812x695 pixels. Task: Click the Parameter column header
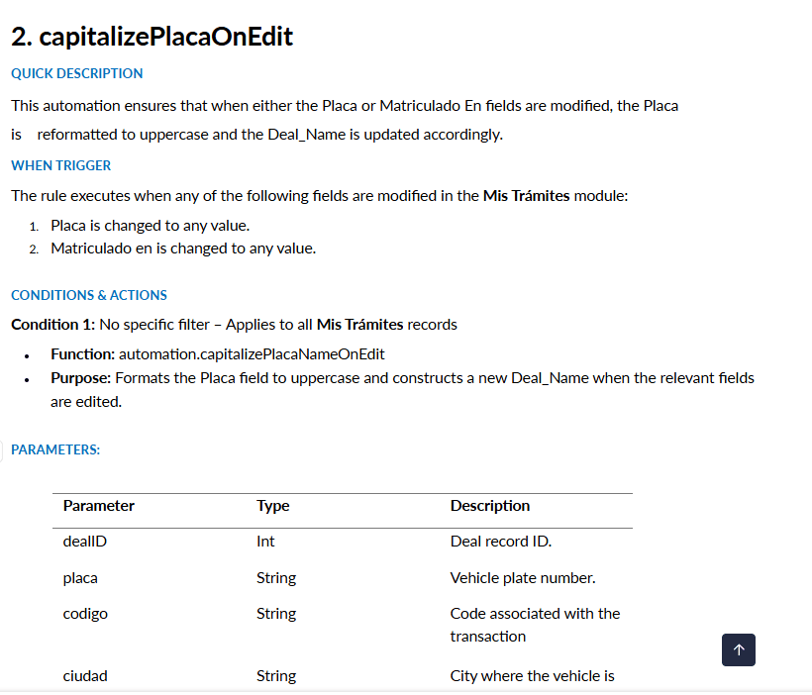click(99, 506)
